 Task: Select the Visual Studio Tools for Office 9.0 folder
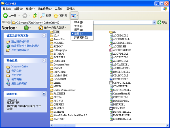point(71,115)
